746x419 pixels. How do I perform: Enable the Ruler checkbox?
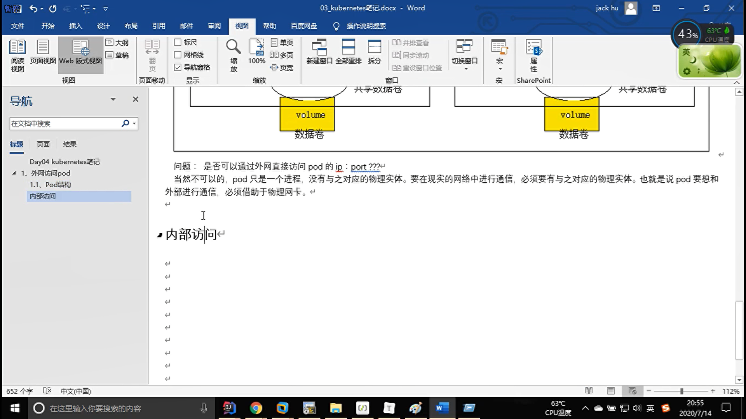178,42
